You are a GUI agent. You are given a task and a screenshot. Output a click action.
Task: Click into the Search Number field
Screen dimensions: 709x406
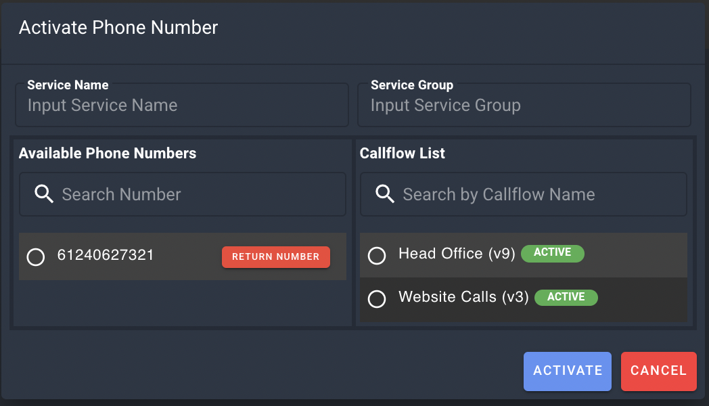183,194
